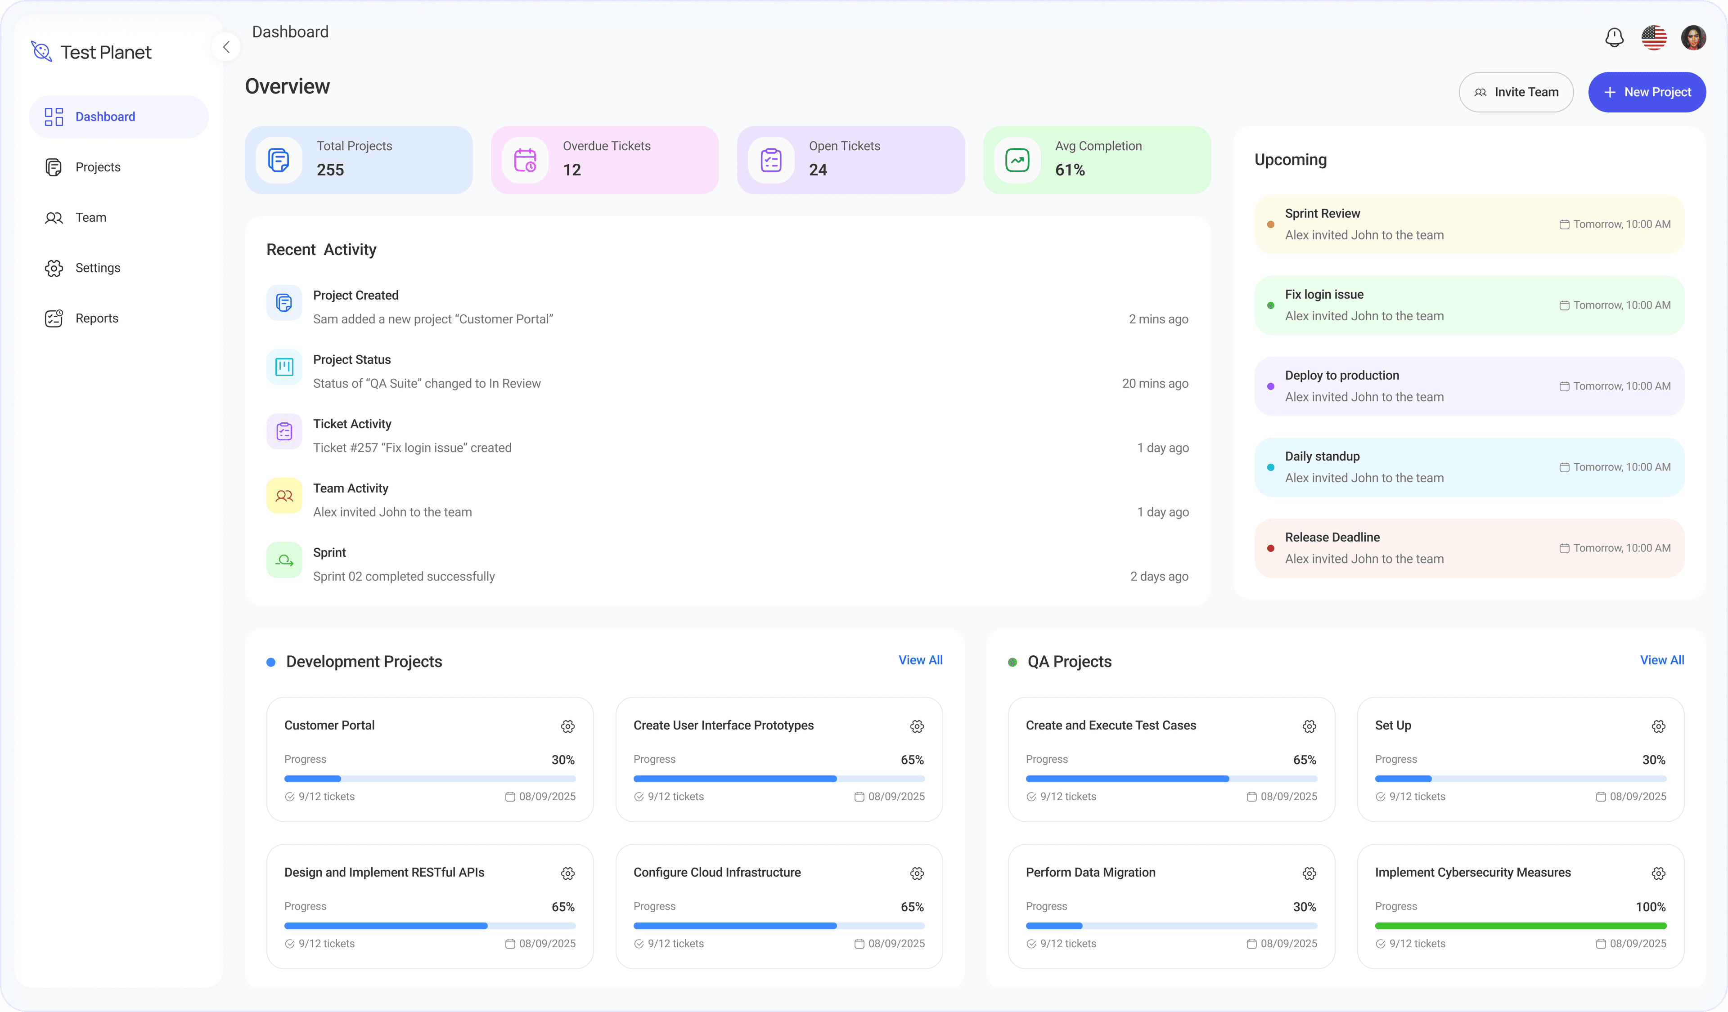The height and width of the screenshot is (1012, 1728).
Task: Open settings gear on Perform Data Migration card
Action: click(x=1309, y=873)
